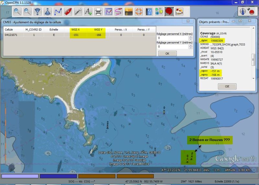Image resolution: width=259 pixels, height=185 pixels.
Task: Click OK in Objets présents window
Action: (227, 86)
